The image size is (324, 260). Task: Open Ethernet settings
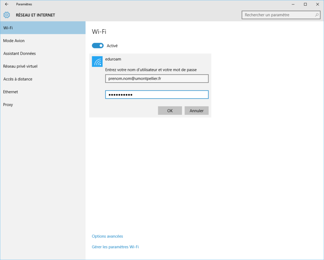coord(43,92)
